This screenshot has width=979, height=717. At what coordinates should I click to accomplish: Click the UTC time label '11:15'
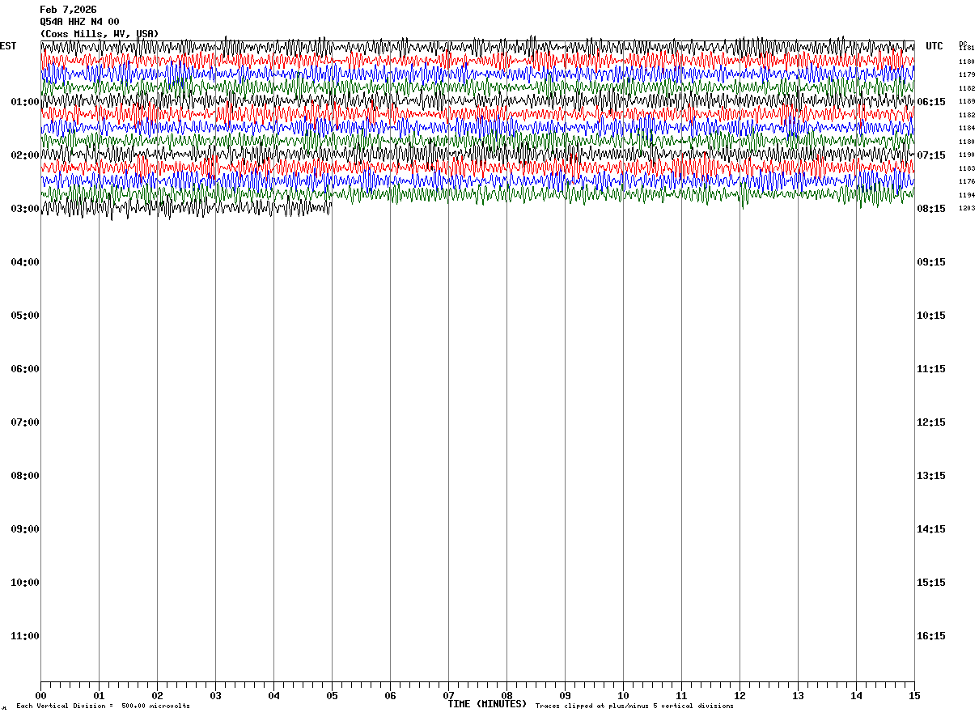click(931, 369)
